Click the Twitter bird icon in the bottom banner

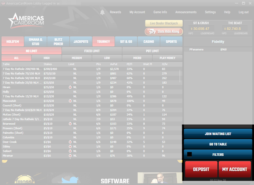[x=70, y=180]
